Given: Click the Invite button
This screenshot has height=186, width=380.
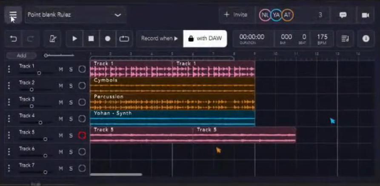Looking at the screenshot, I should tap(235, 15).
